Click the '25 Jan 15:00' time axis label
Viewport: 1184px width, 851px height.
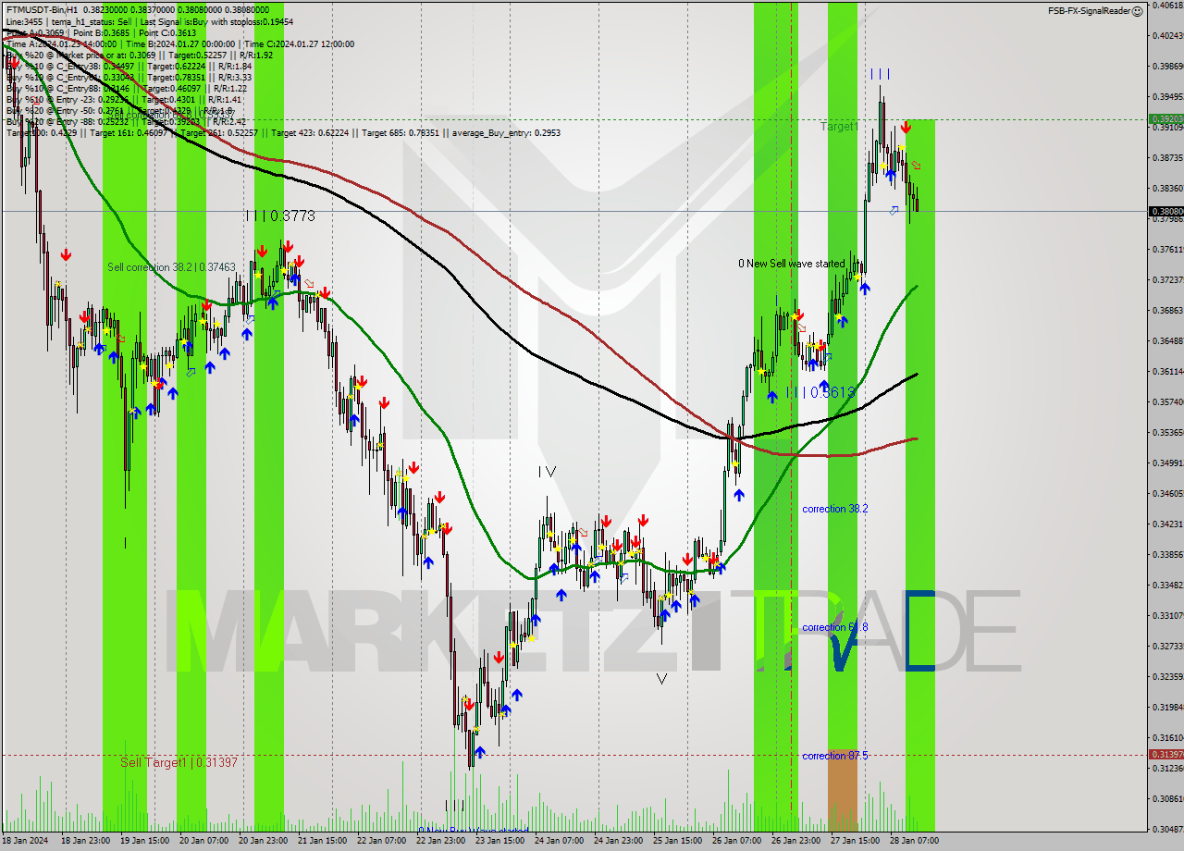(x=678, y=841)
